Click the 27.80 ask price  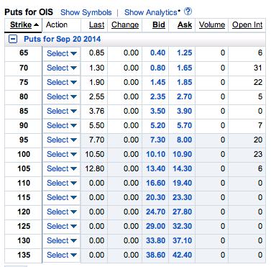coord(183,212)
